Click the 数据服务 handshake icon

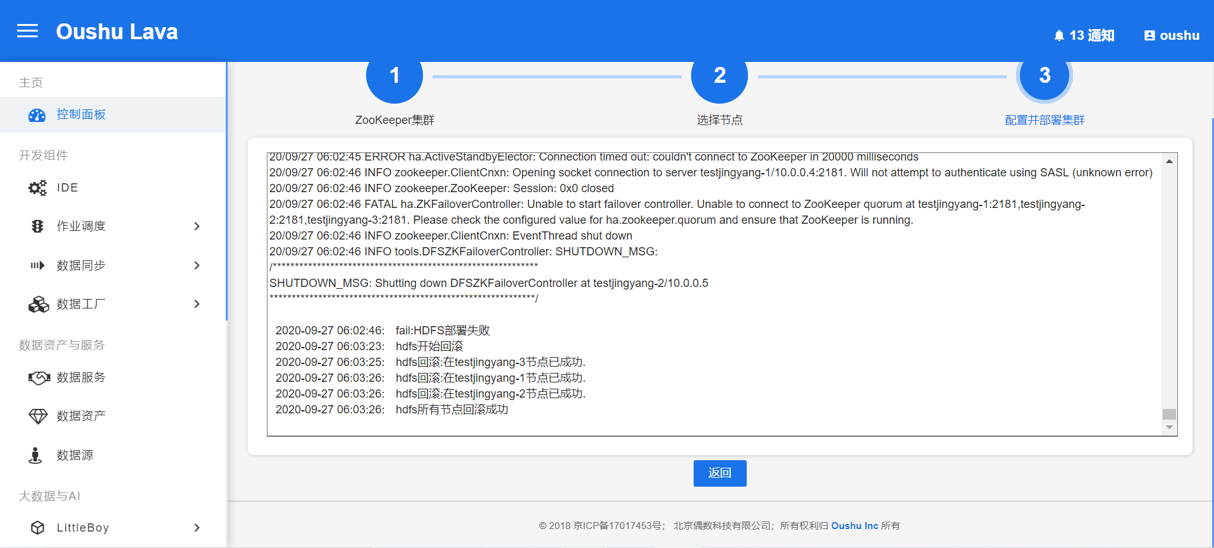[x=39, y=377]
